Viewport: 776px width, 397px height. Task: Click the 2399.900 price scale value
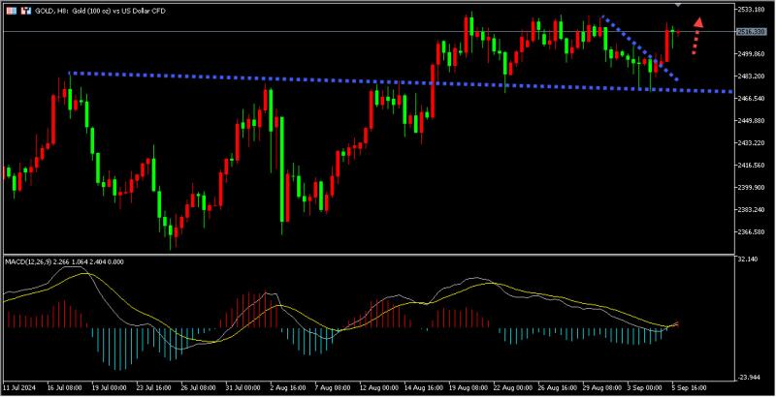pos(751,187)
